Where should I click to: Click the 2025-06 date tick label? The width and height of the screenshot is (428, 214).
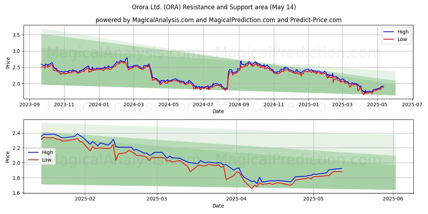393,199
